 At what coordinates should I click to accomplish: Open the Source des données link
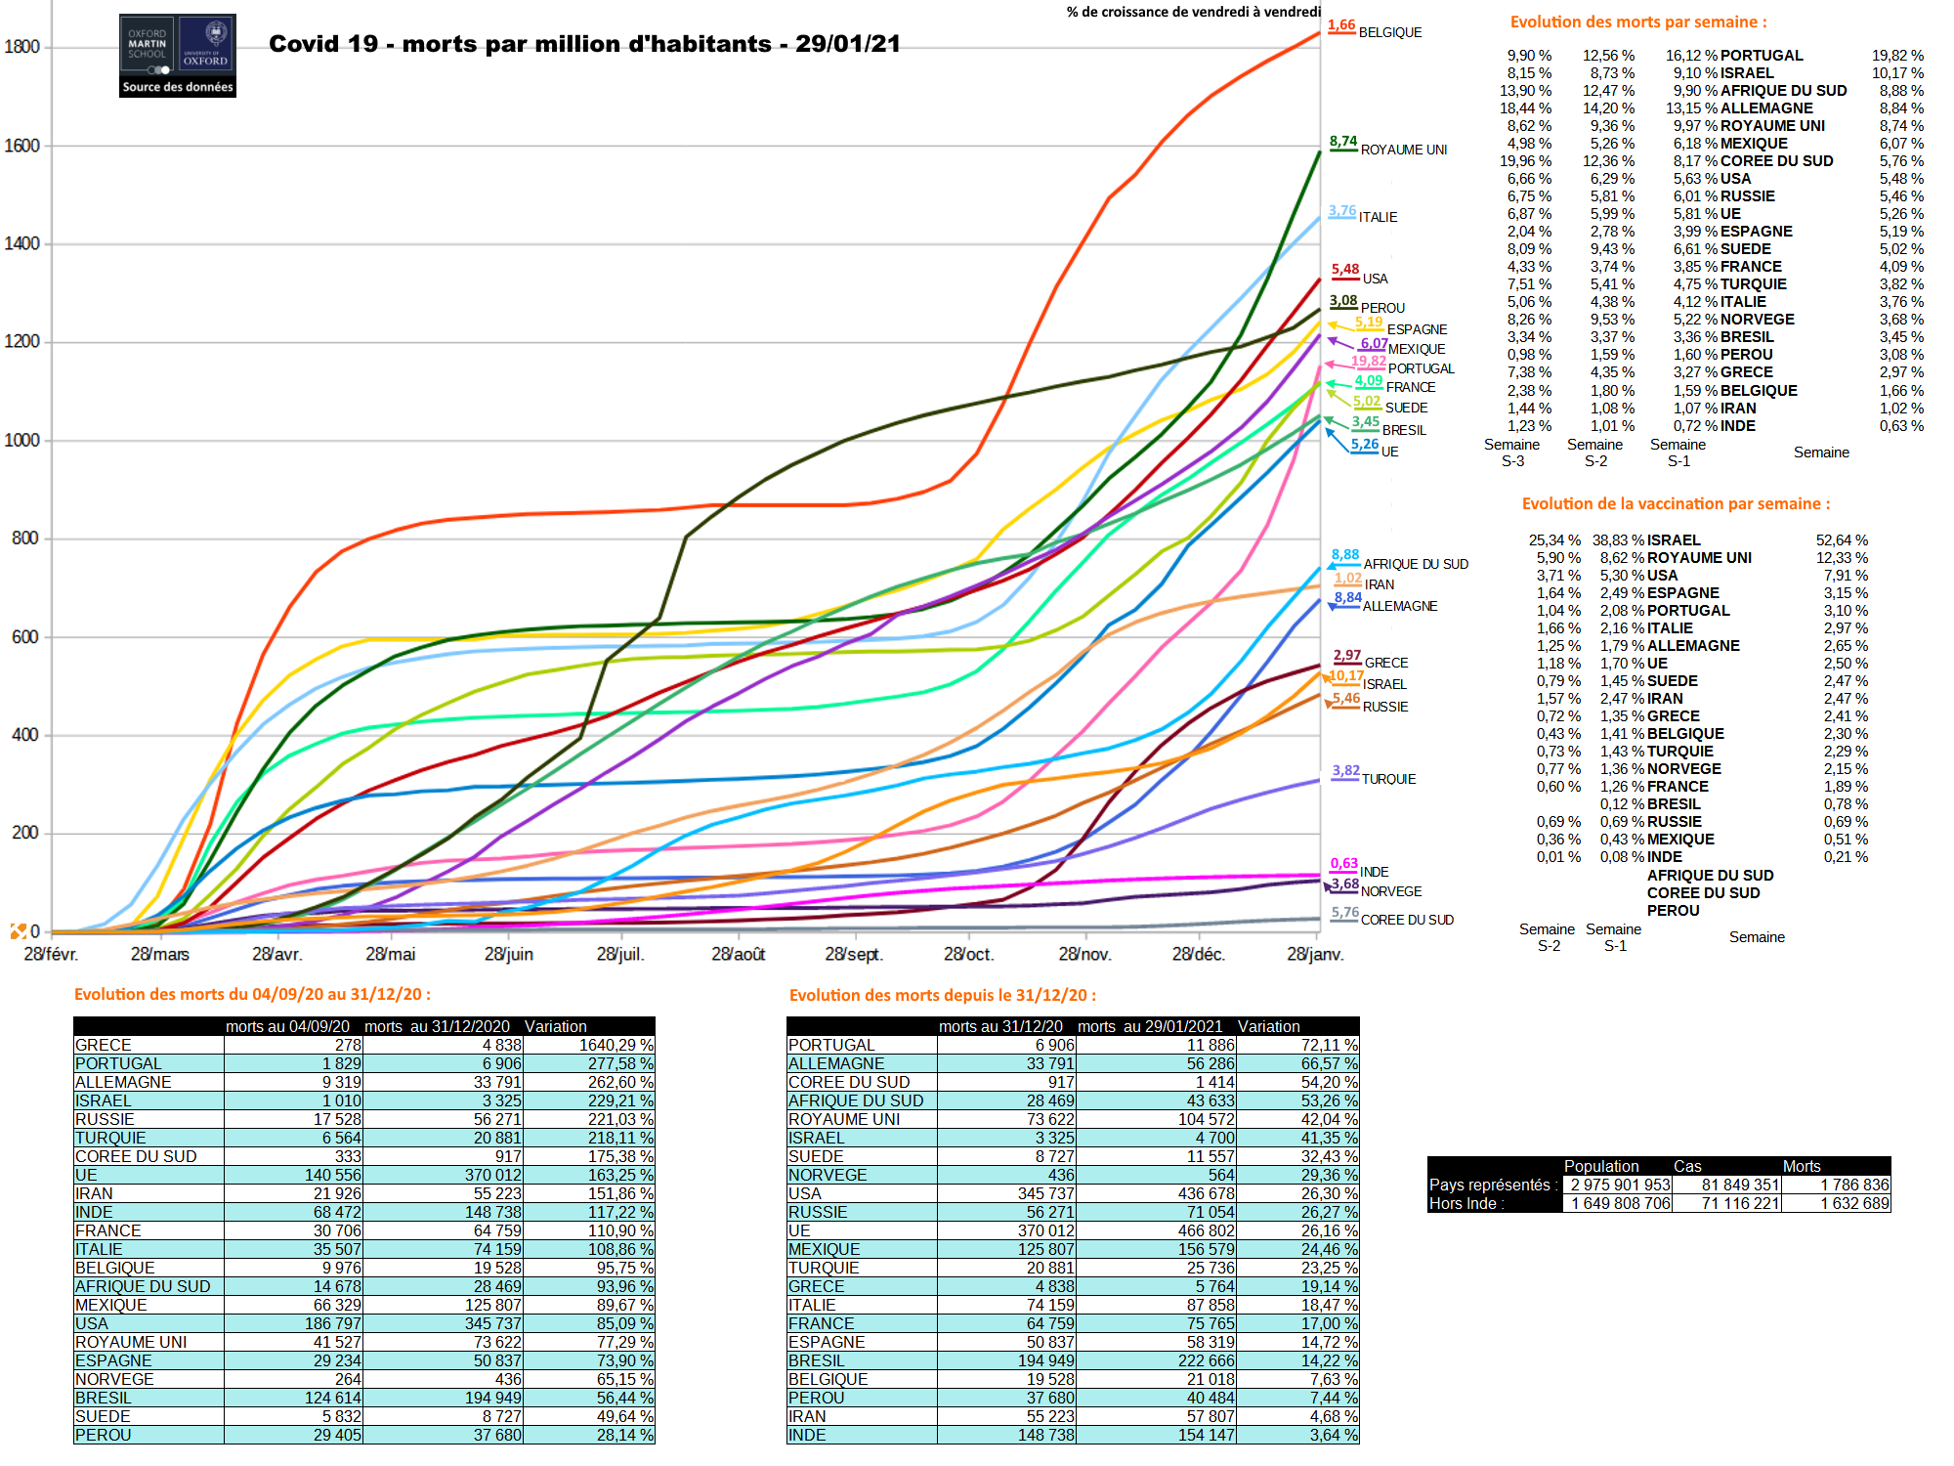click(x=178, y=87)
